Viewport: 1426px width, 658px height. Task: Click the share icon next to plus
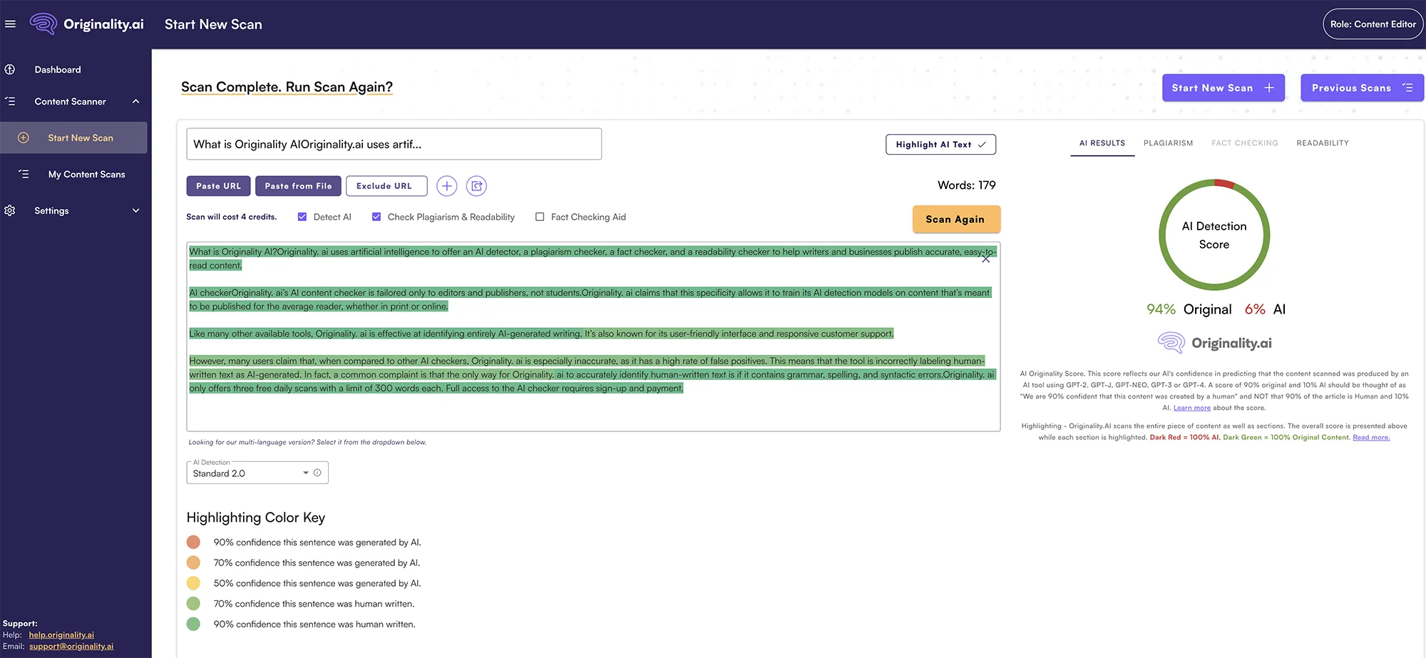(476, 186)
